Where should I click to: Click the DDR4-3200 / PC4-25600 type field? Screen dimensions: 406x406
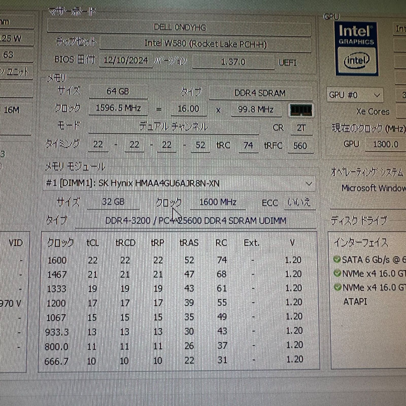(x=196, y=221)
